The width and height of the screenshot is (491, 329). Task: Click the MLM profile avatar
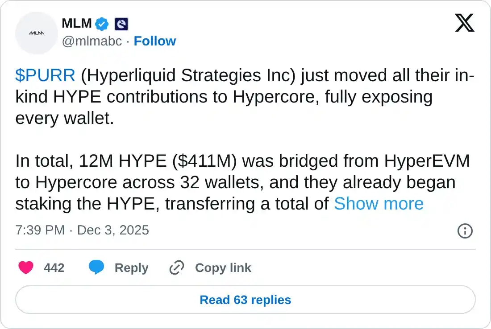37,33
